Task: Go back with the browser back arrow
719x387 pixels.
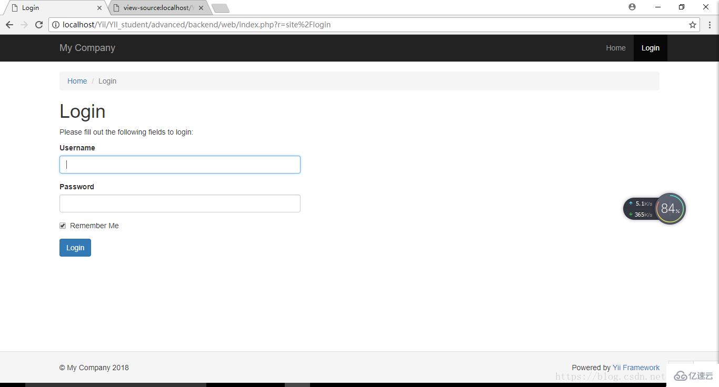Action: pyautogui.click(x=9, y=25)
